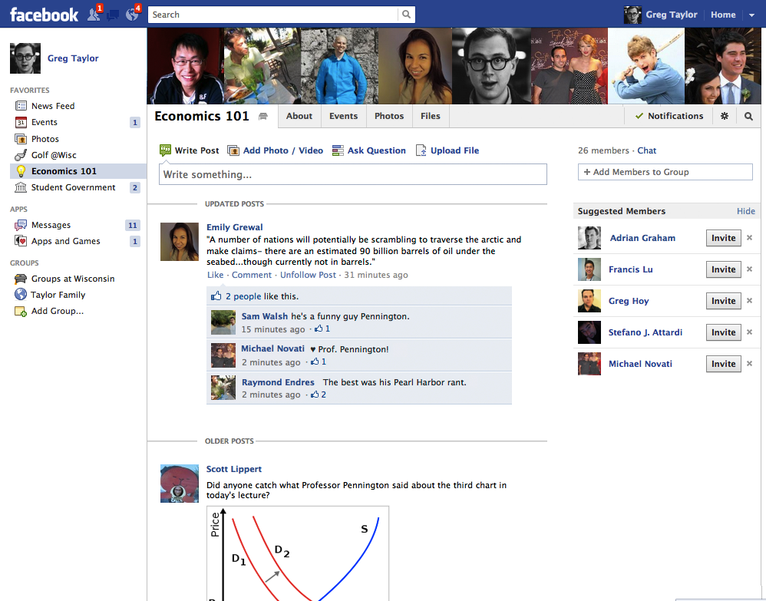The height and width of the screenshot is (601, 766).
Task: Hide the Suggested Members panel
Action: tap(745, 211)
